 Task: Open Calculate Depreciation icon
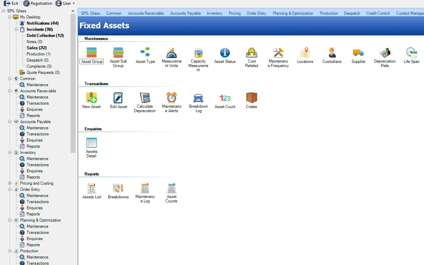[x=145, y=98]
